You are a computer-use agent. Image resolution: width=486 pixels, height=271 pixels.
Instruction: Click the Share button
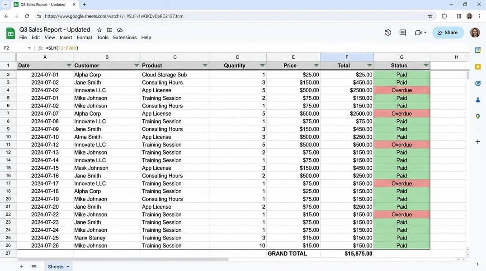pos(448,33)
